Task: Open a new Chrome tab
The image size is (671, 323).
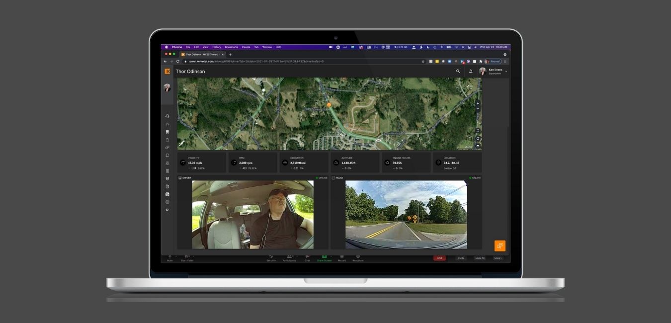Action: click(230, 54)
